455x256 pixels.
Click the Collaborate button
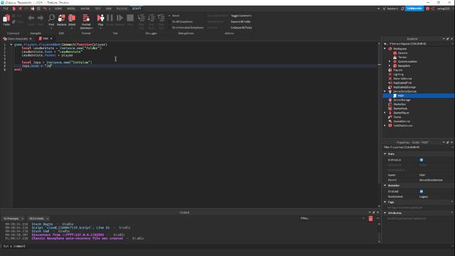click(414, 9)
